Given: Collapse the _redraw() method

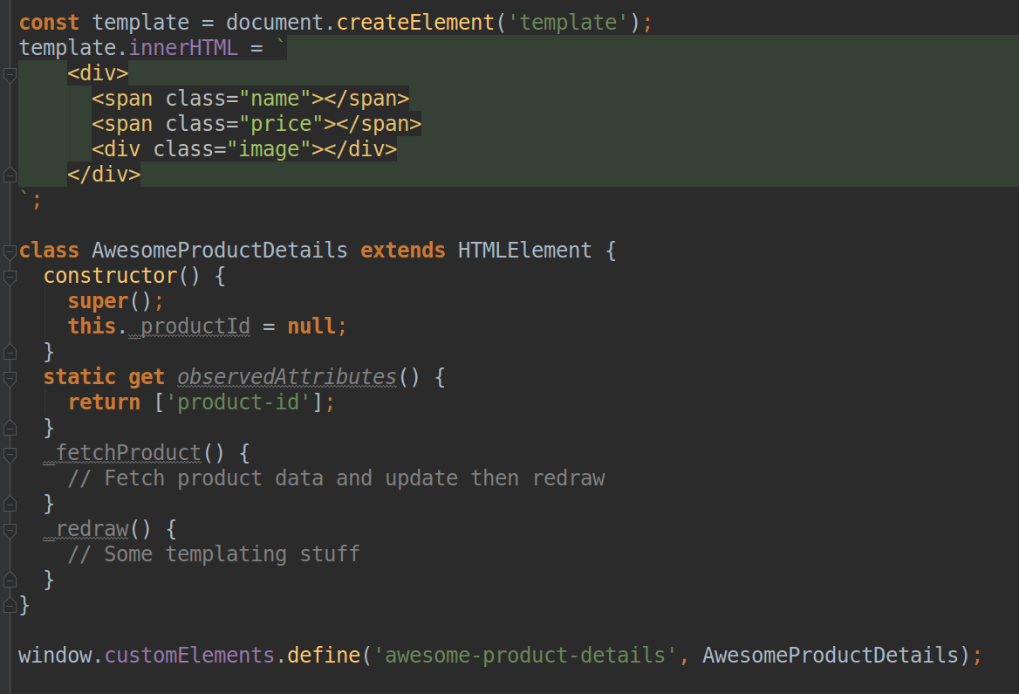Looking at the screenshot, I should click(x=10, y=530).
